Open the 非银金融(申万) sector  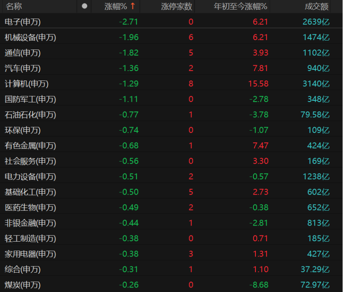click(x=30, y=223)
